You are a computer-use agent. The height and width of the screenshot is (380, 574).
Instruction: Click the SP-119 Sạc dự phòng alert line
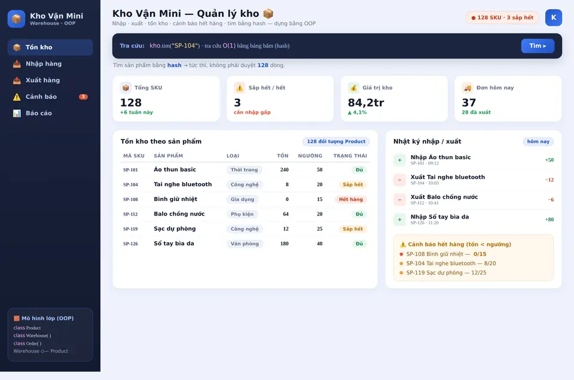443,273
